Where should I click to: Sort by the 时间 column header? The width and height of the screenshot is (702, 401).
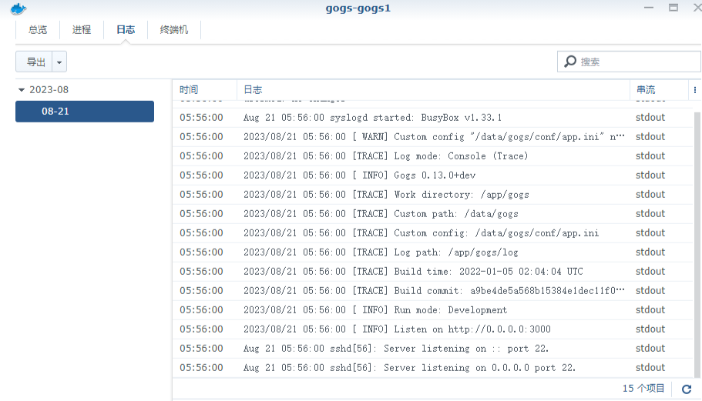[205, 90]
